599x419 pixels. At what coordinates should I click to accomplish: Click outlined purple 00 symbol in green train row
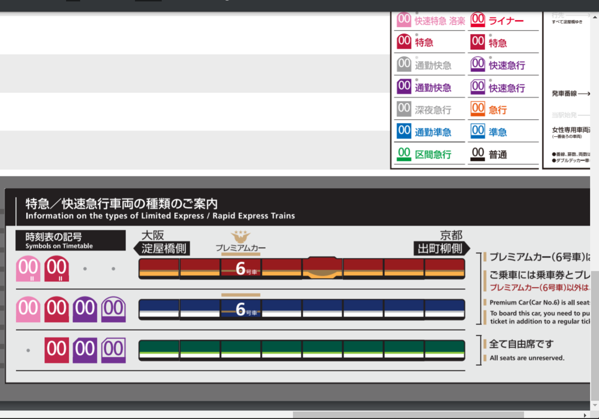pos(113,350)
